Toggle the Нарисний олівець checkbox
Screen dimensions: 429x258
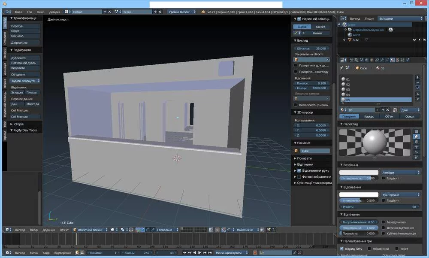pos(299,19)
